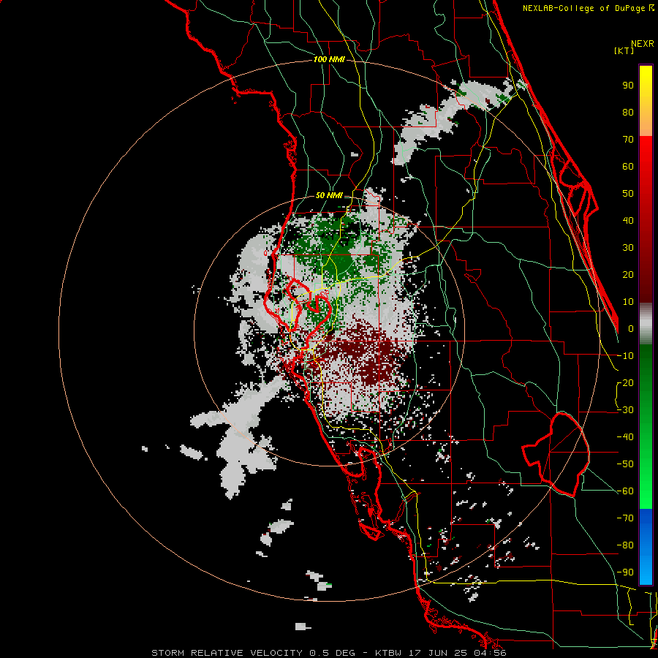This screenshot has height=658, width=658.
Task: Click the -60 scale value
Action: point(625,491)
